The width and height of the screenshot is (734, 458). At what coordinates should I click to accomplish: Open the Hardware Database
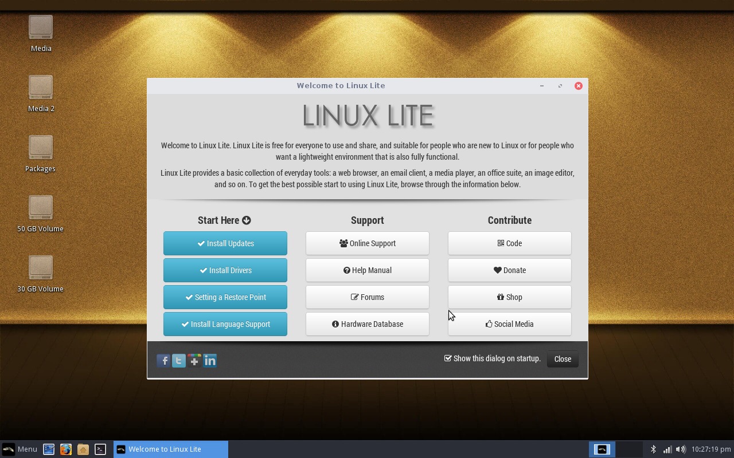[368, 324]
